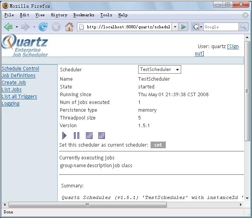This screenshot has height=218, width=252.
Task: Open the Forward history dropdown arrow
Action: [34, 27]
